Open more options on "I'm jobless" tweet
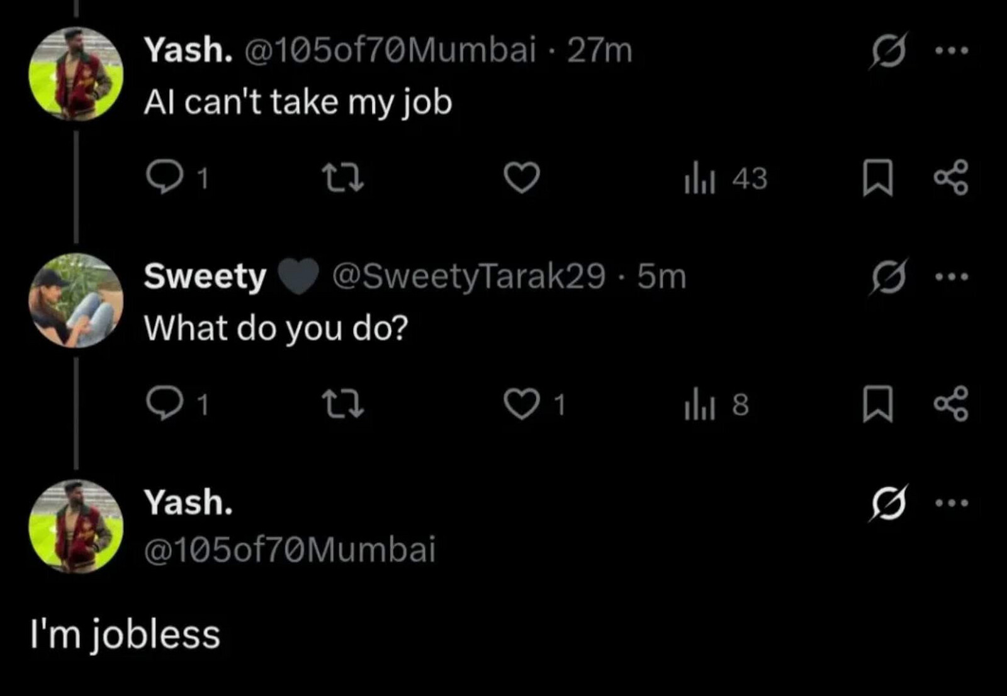The width and height of the screenshot is (1007, 696). (x=952, y=503)
